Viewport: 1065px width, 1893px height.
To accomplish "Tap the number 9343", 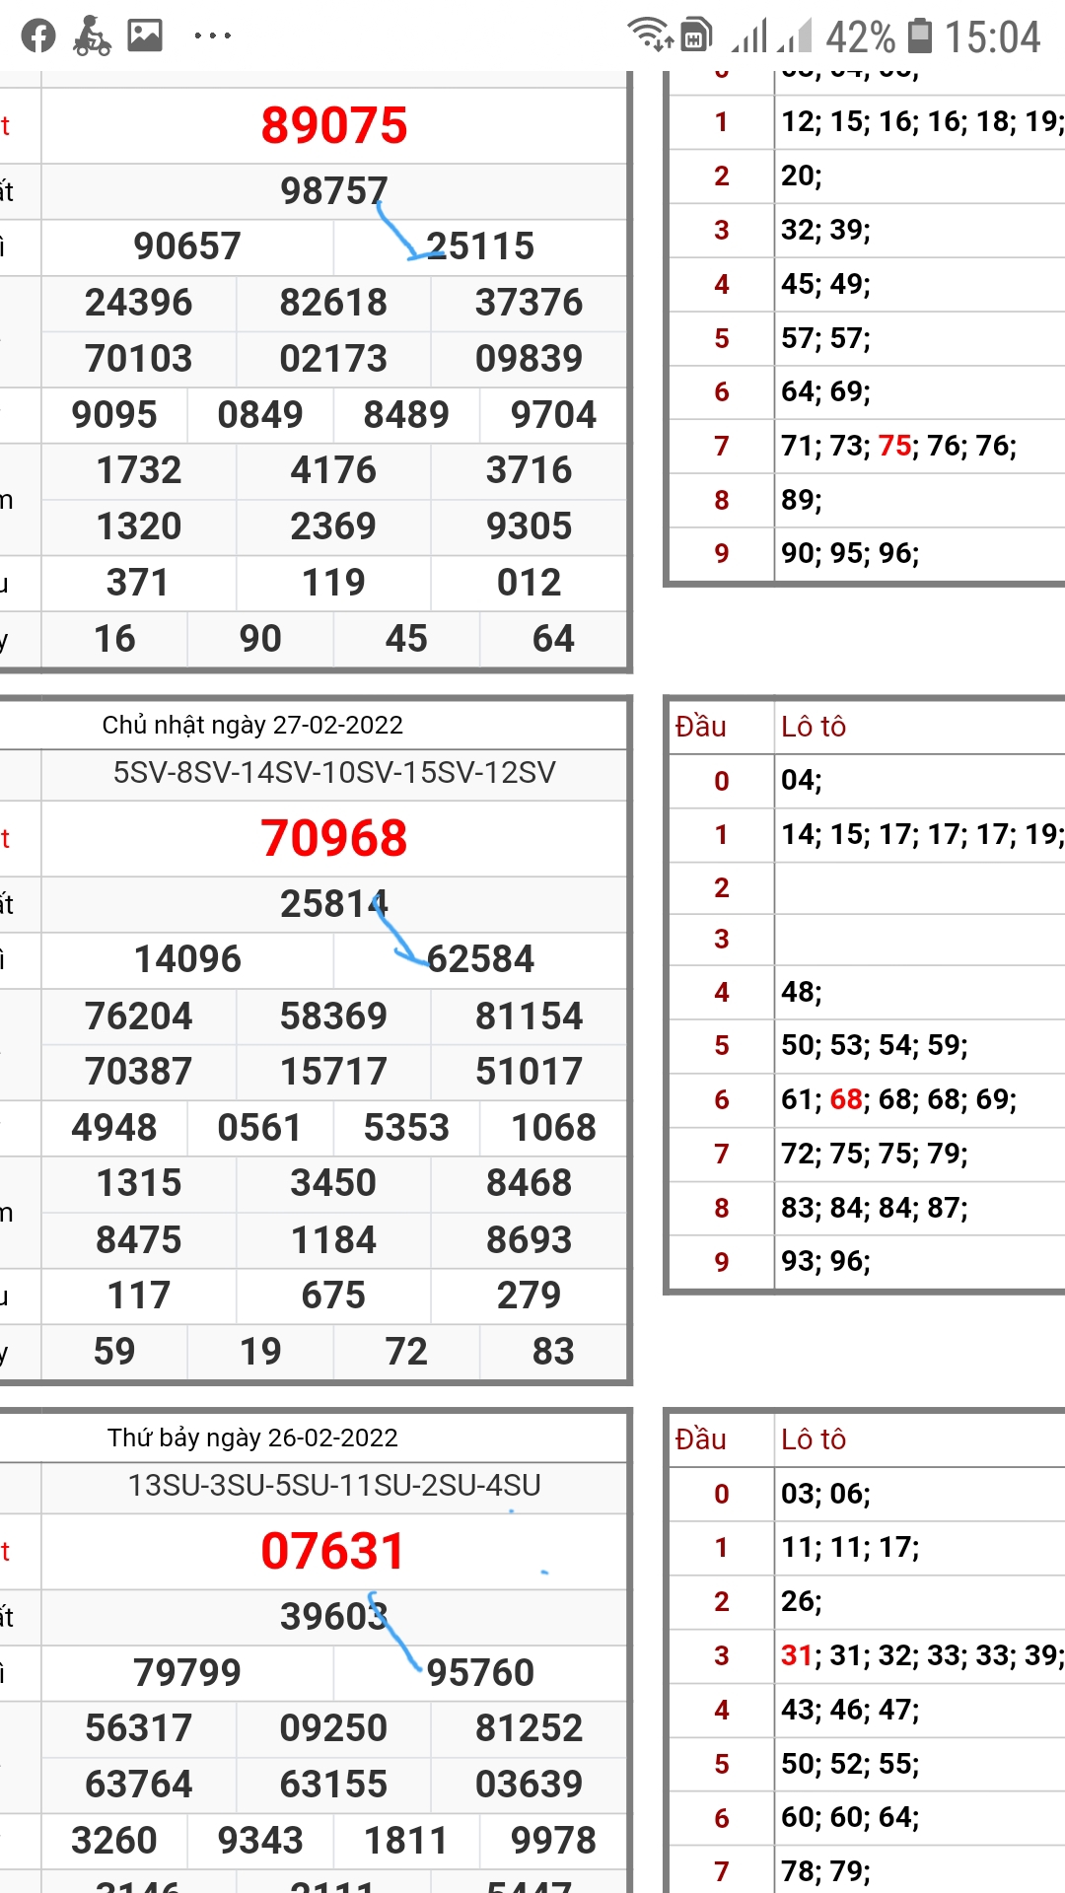I will click(x=260, y=1841).
